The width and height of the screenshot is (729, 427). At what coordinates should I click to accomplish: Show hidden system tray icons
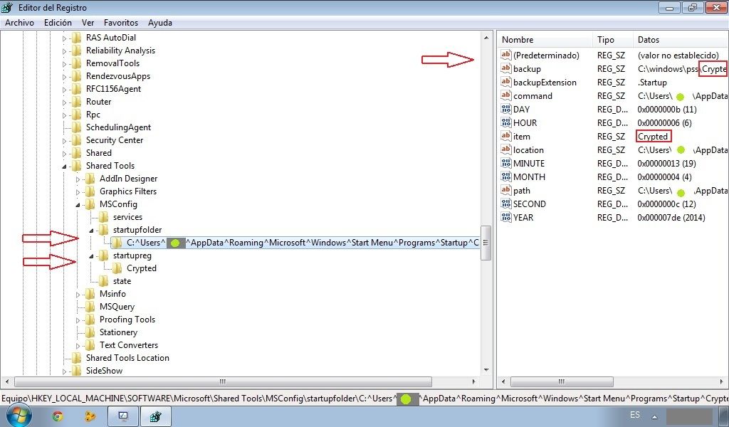pyautogui.click(x=654, y=417)
